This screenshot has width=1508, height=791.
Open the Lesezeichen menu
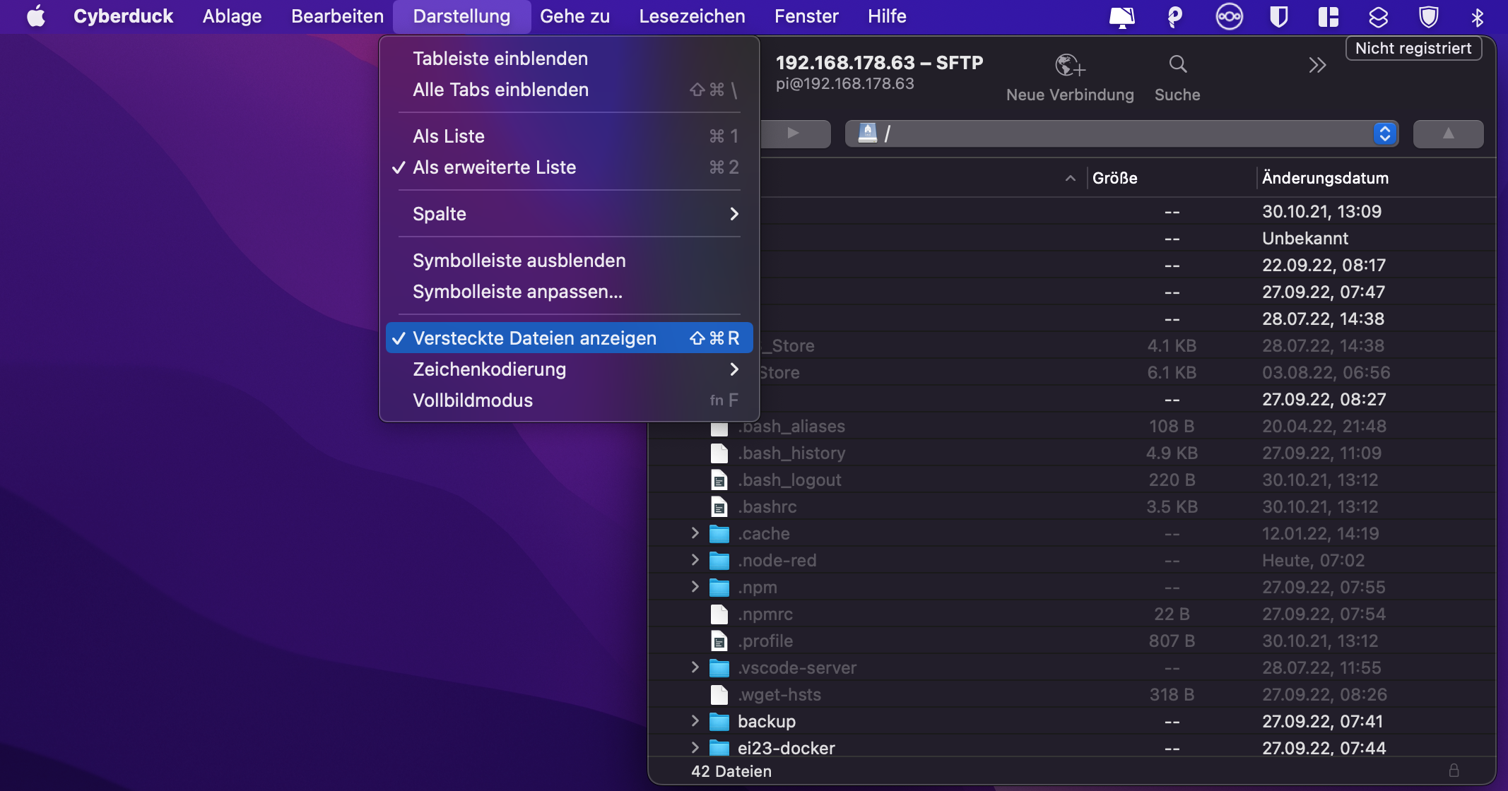pos(692,16)
